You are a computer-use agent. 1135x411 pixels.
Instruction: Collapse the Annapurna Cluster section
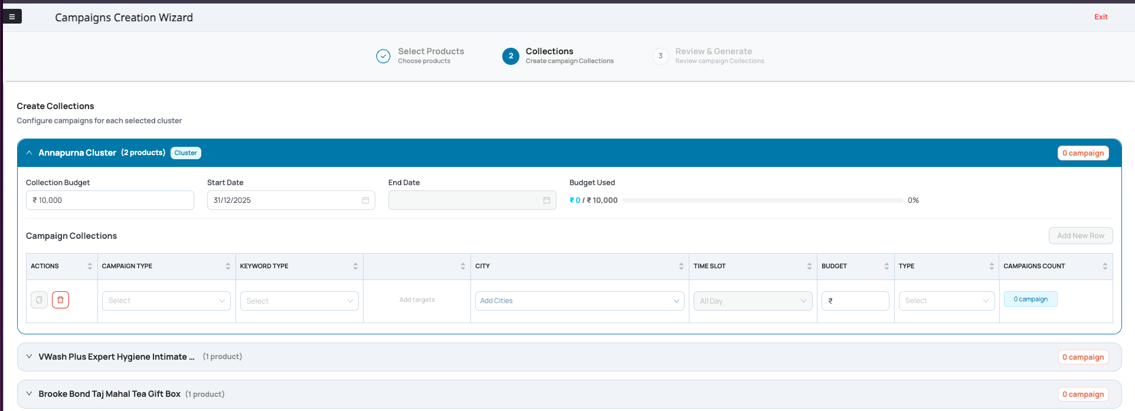click(x=29, y=153)
